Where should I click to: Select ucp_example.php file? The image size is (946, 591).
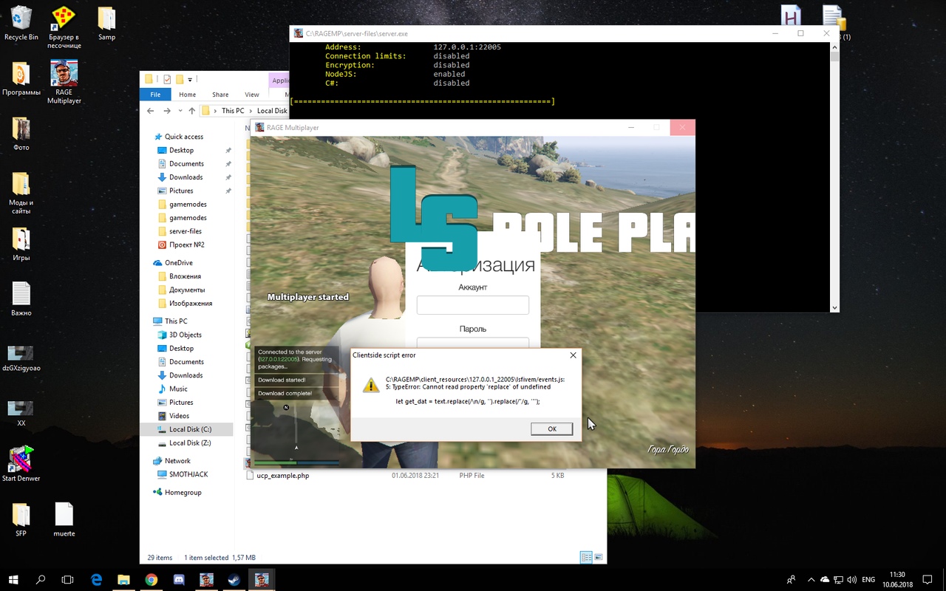[x=282, y=476]
